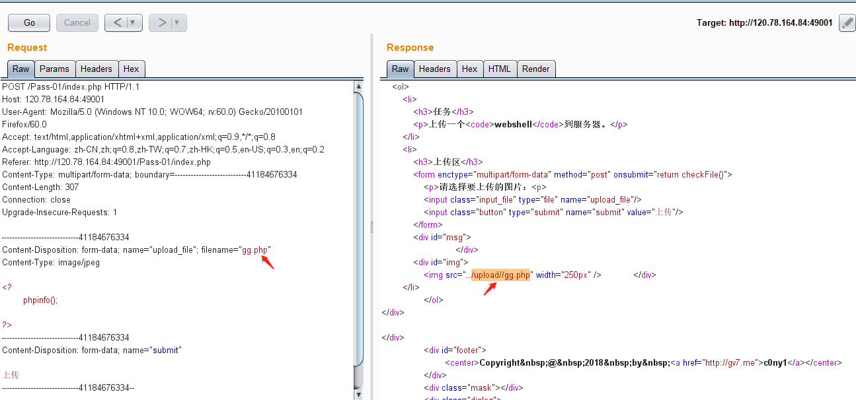Image resolution: width=856 pixels, height=400 pixels.
Task: Click the Accept: text/html header line
Action: click(x=139, y=137)
